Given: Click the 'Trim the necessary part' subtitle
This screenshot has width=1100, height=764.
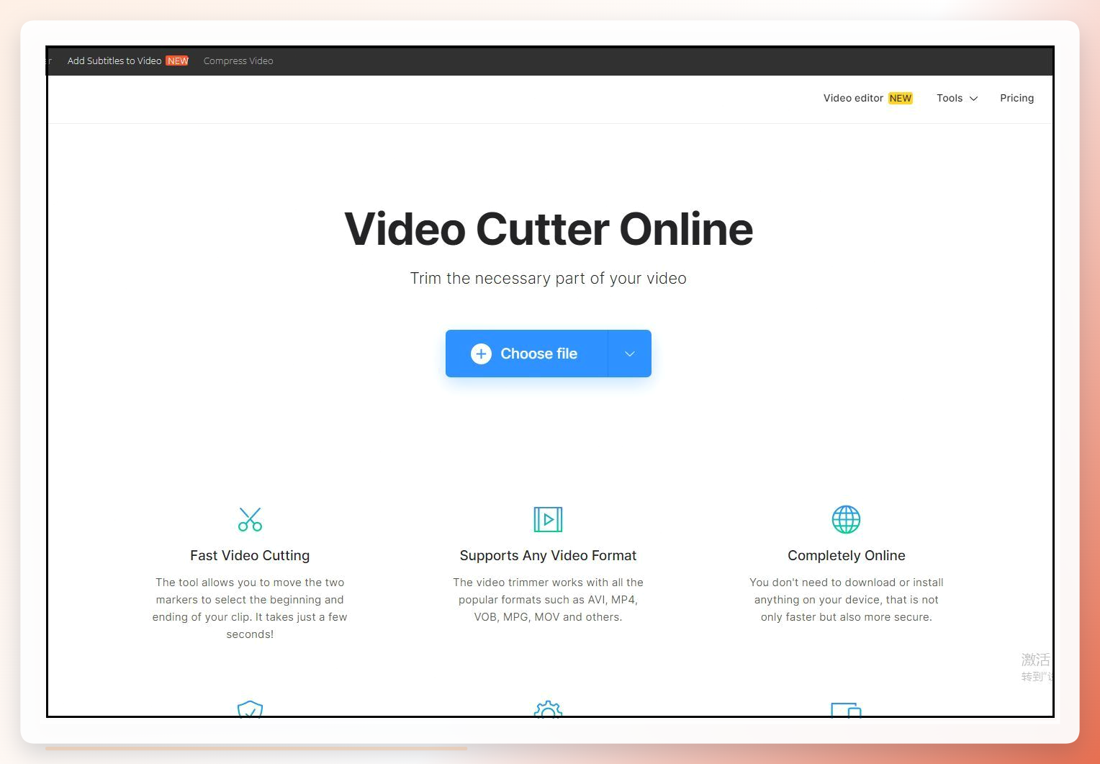Looking at the screenshot, I should (x=549, y=278).
